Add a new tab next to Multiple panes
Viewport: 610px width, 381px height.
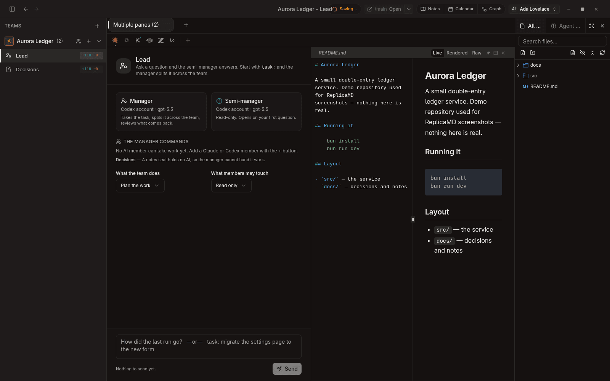tap(186, 25)
